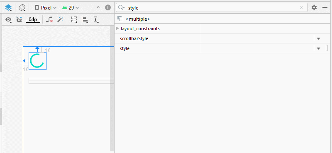Click clear all constraints icon
This screenshot has height=153, width=332.
tap(49, 20)
